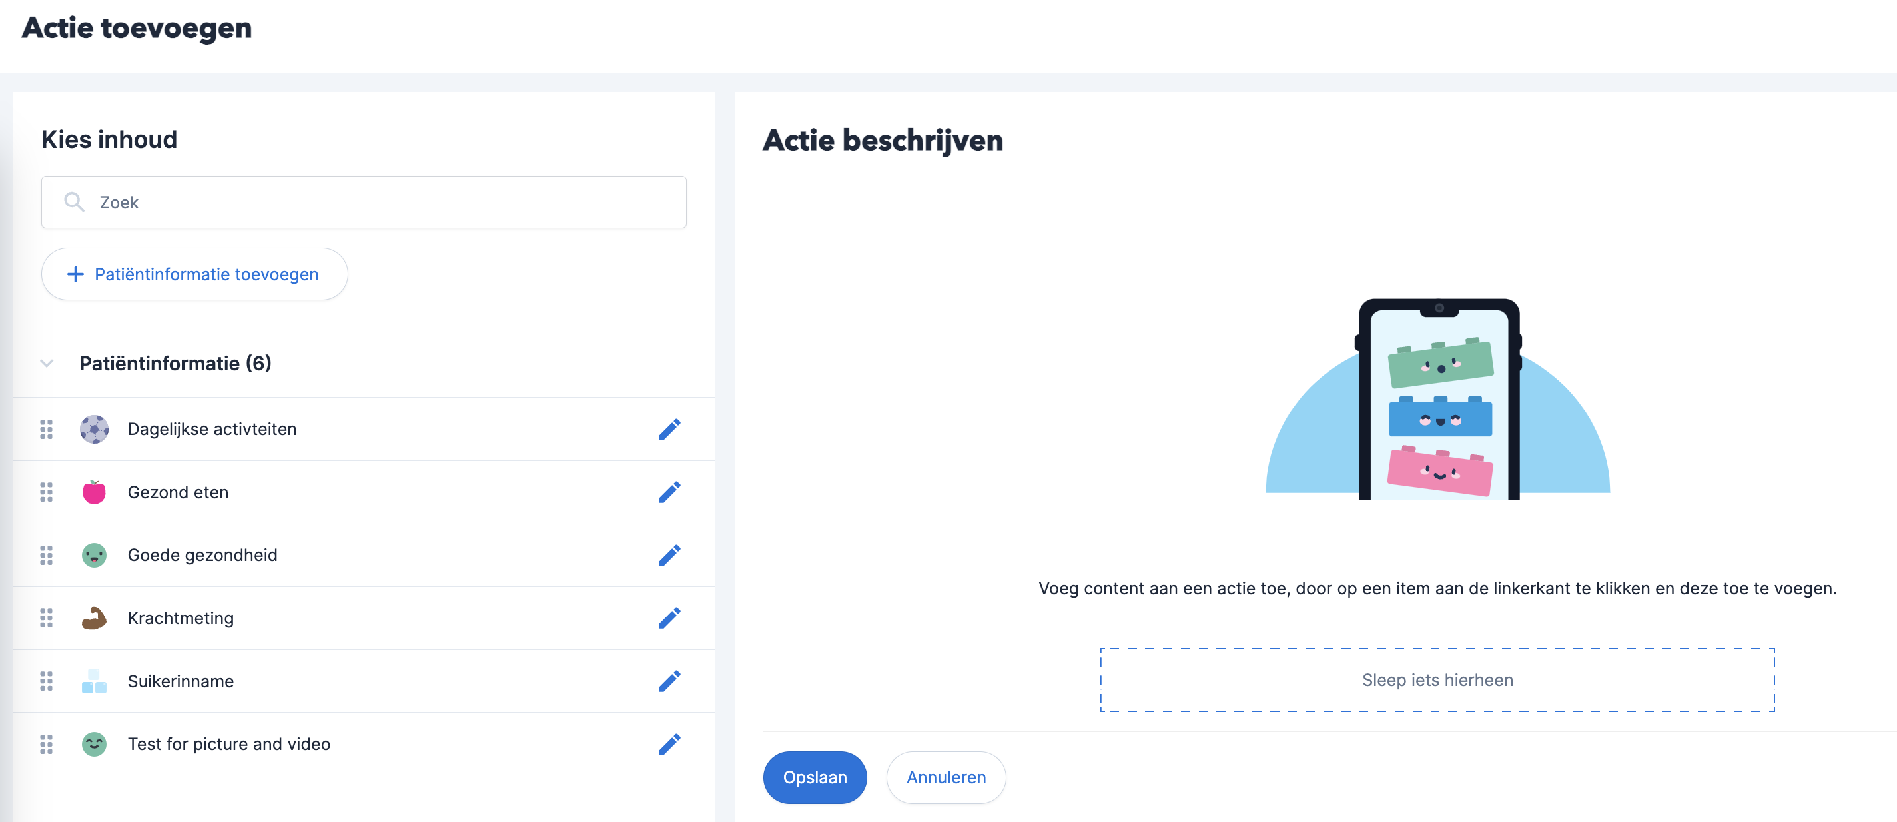Collapse the Patiëntinformatie (6) section chevron
The image size is (1897, 822).
tap(47, 363)
